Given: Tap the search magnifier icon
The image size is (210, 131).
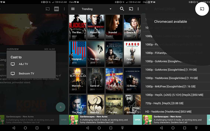Looking at the screenshot, I should pos(122,9).
